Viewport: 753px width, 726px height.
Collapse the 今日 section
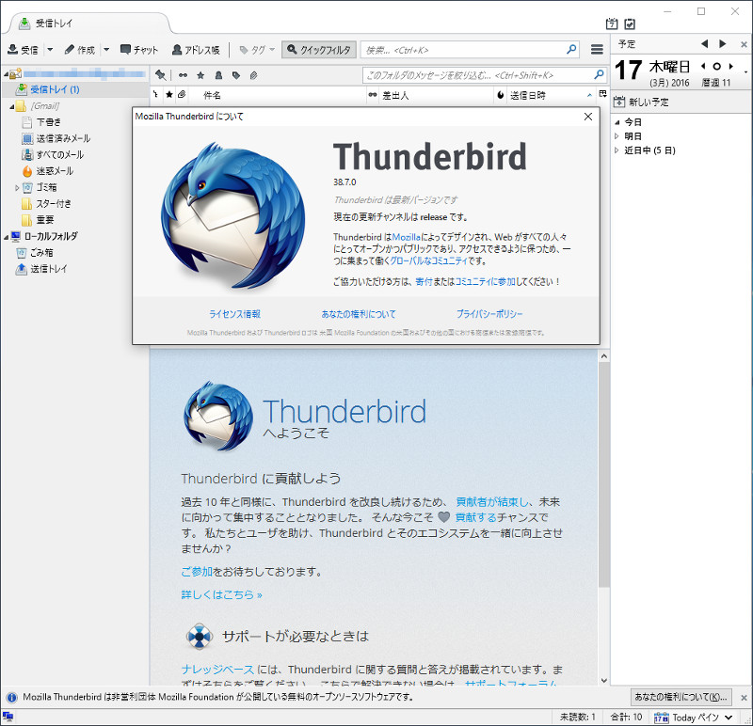click(617, 123)
